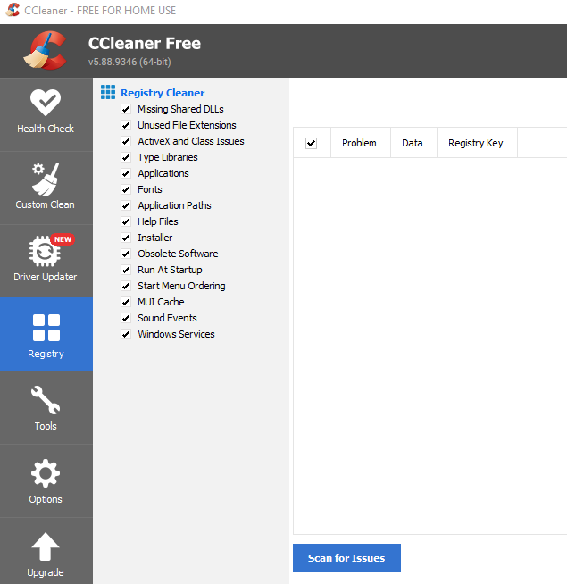Viewport: 567px width, 584px height.
Task: Click the Registry Cleaner grid icon
Action: [x=108, y=92]
